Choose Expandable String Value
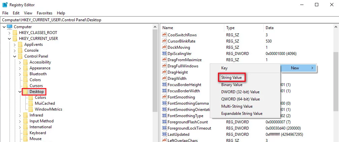The image size is (339, 142). click(x=242, y=114)
